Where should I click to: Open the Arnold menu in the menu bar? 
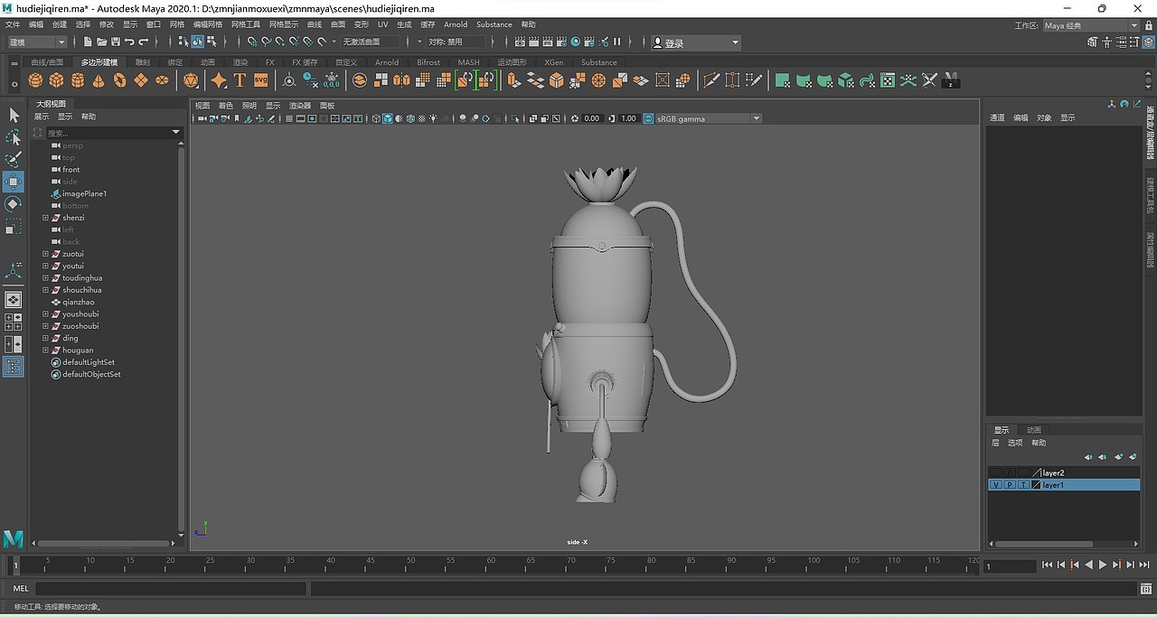point(456,24)
